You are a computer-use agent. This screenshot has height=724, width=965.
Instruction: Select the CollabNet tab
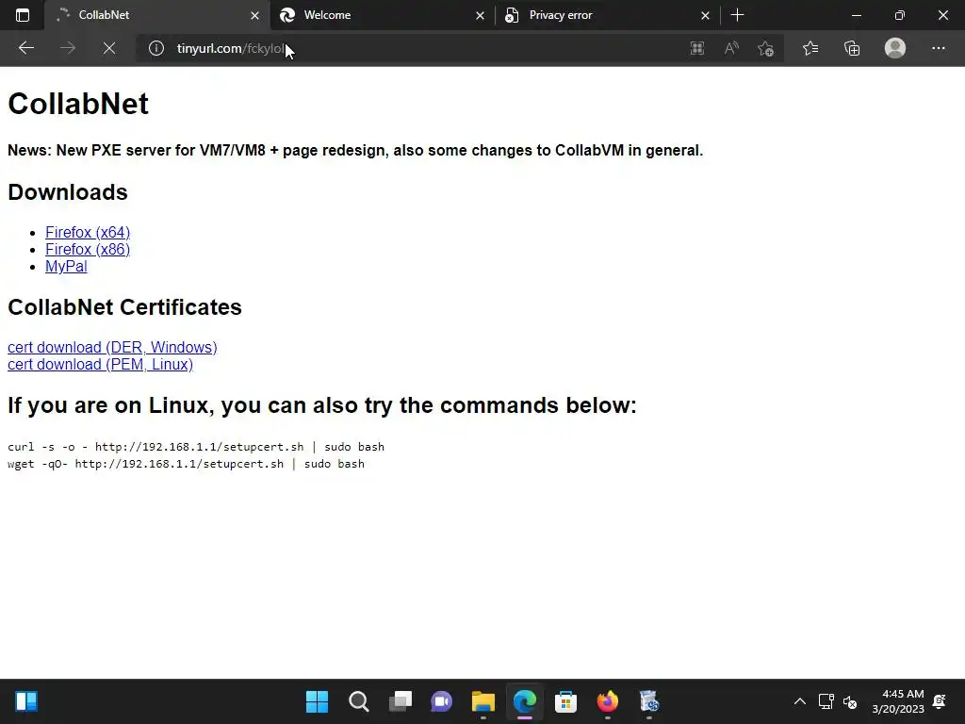pos(156,15)
